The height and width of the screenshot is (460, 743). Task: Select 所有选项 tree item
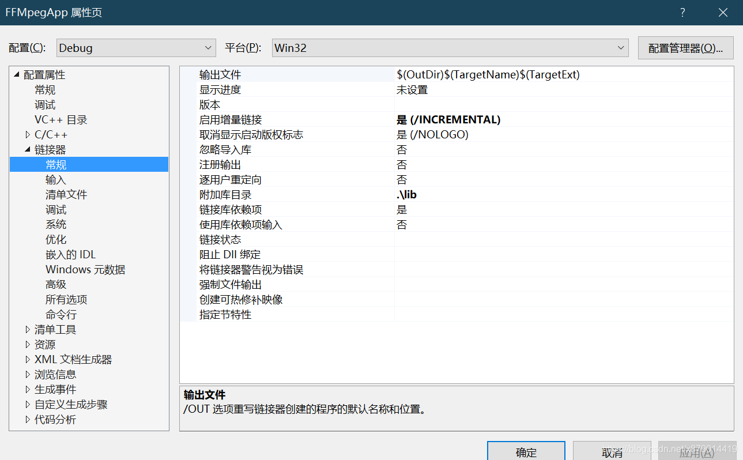(66, 299)
